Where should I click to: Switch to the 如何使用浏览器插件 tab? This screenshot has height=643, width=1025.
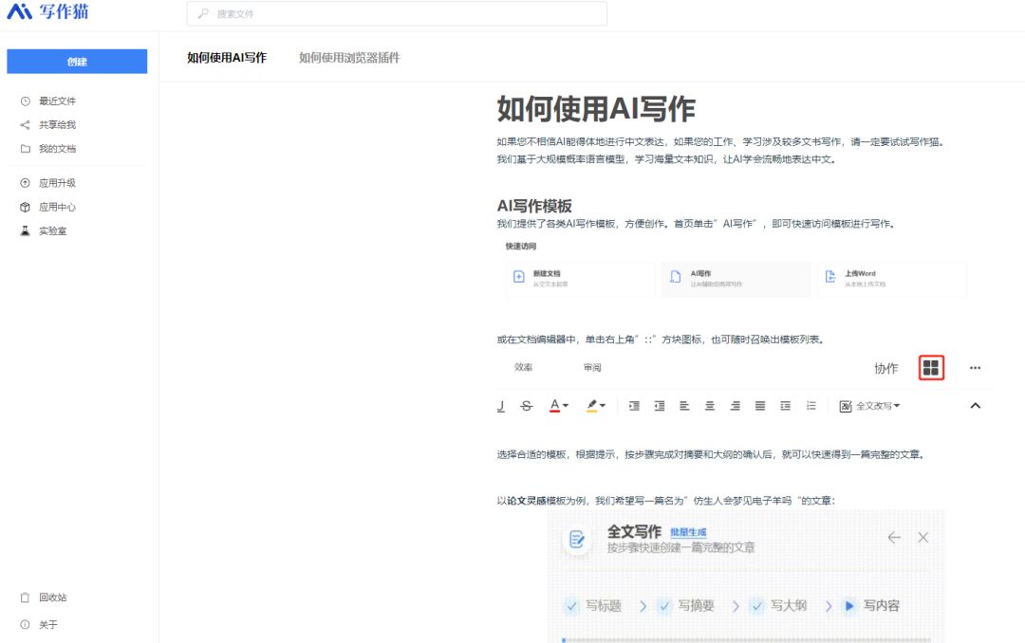[x=349, y=58]
